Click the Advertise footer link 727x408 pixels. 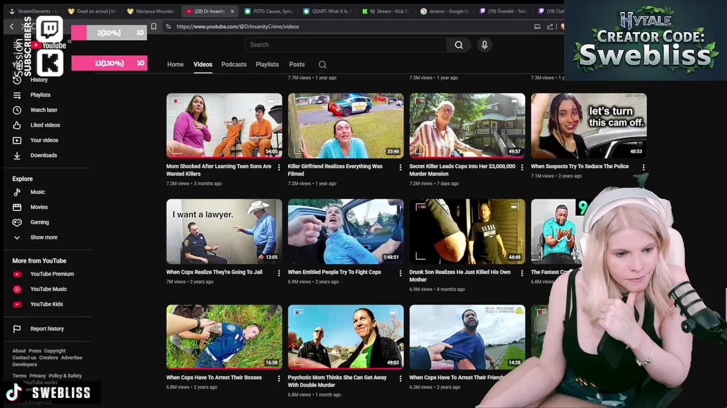(x=72, y=358)
